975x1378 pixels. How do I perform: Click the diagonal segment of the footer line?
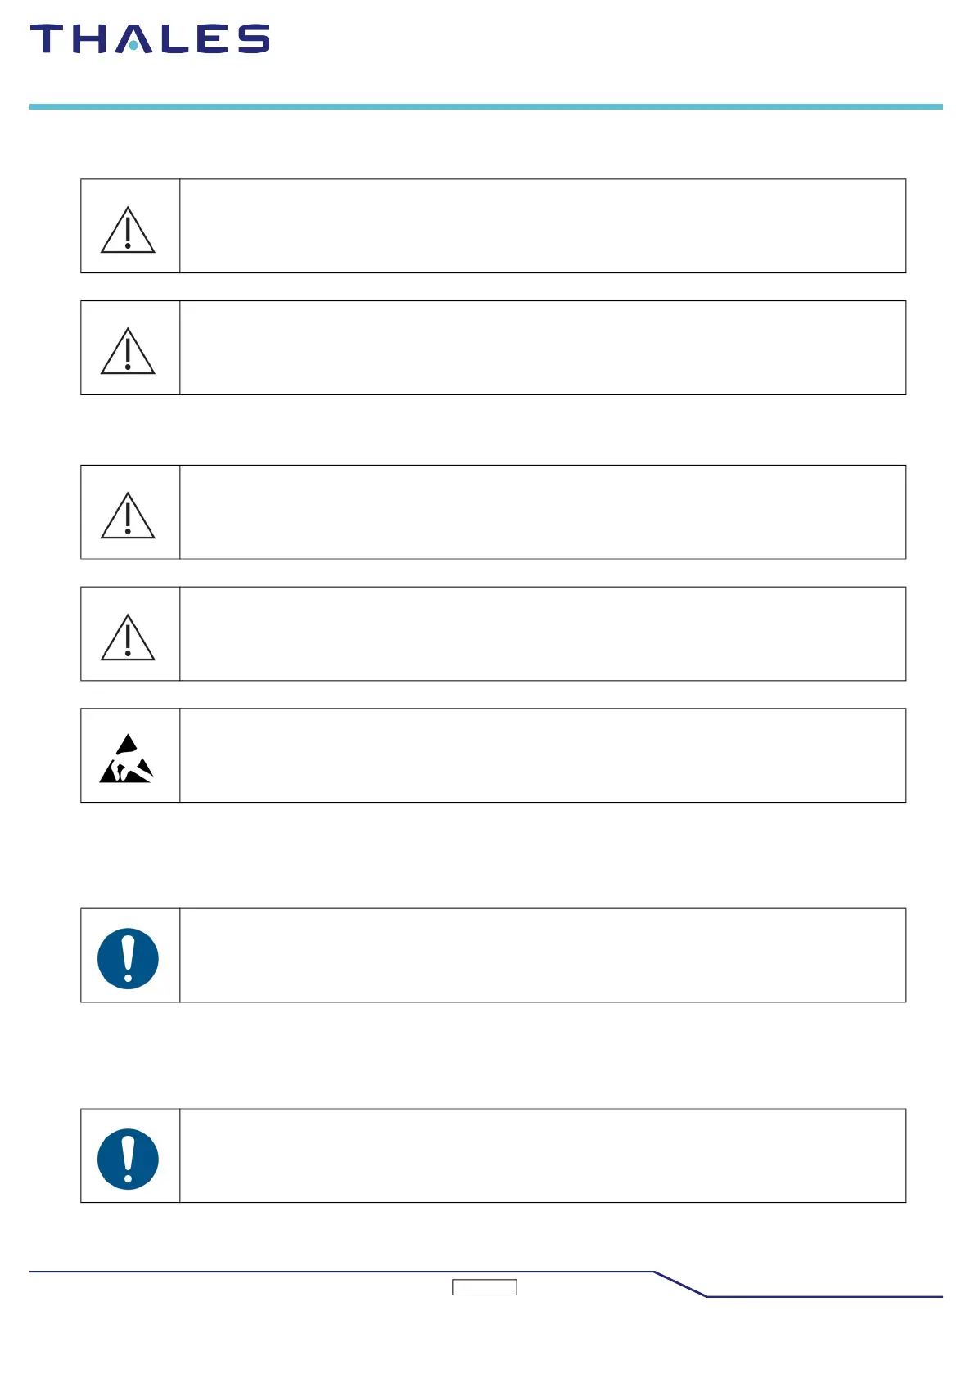680,1284
